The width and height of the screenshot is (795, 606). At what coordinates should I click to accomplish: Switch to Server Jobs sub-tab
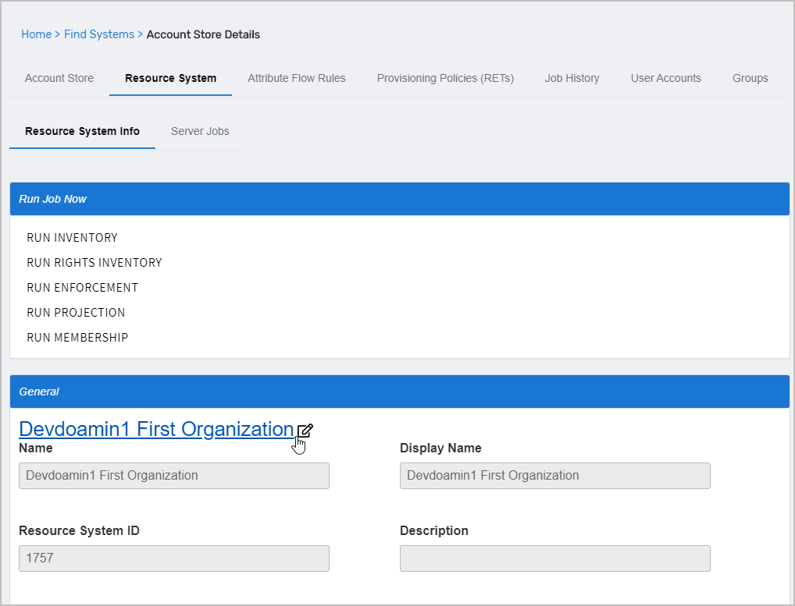[x=200, y=131]
